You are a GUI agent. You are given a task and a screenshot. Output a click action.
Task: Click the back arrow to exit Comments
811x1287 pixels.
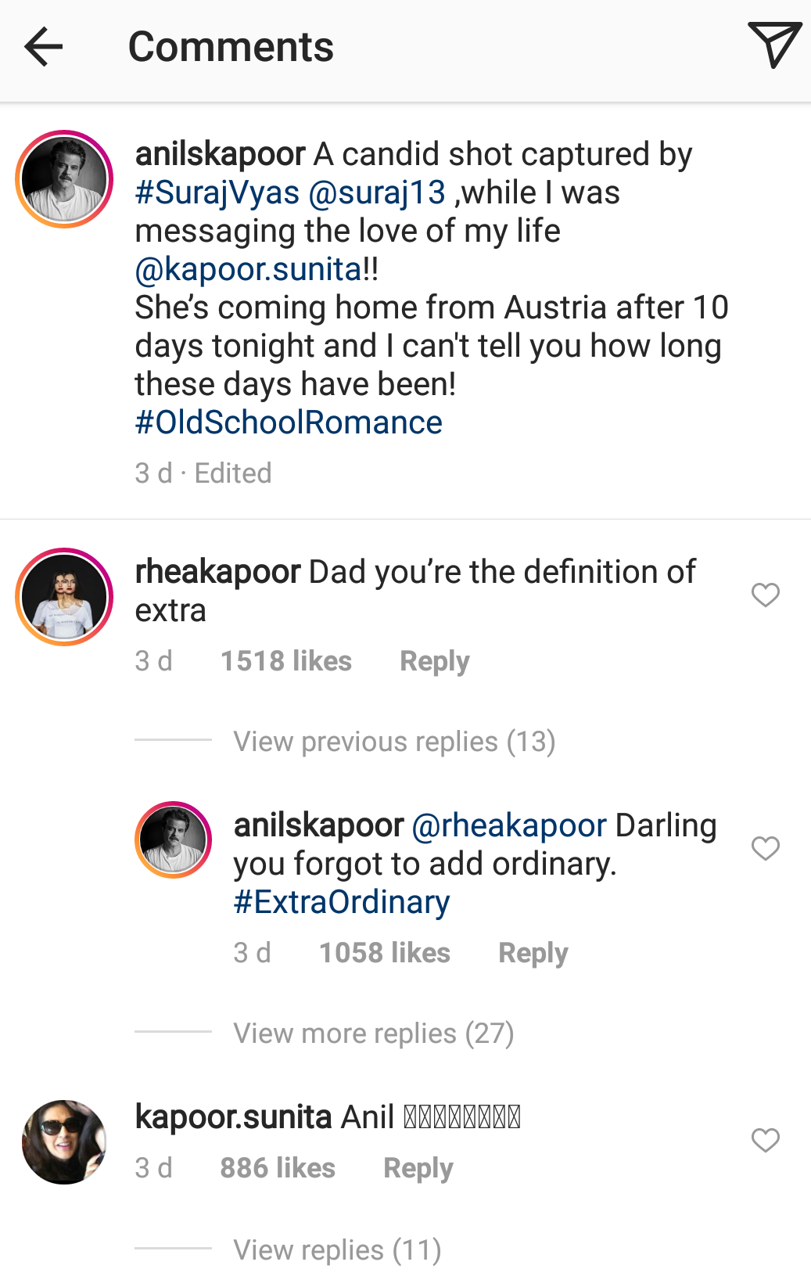pos(44,46)
